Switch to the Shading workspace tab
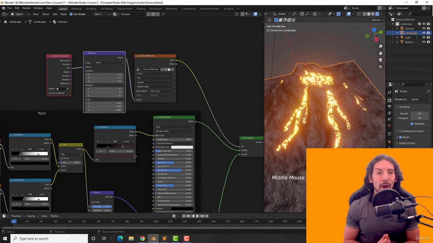Viewport: 433px width, 243px height. click(141, 9)
